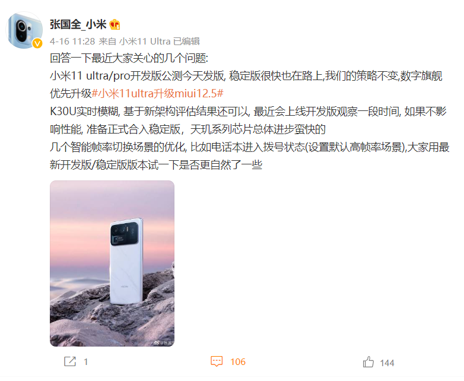Open the post timestamp 4-16 11:28
This screenshot has height=381, width=464.
72,41
